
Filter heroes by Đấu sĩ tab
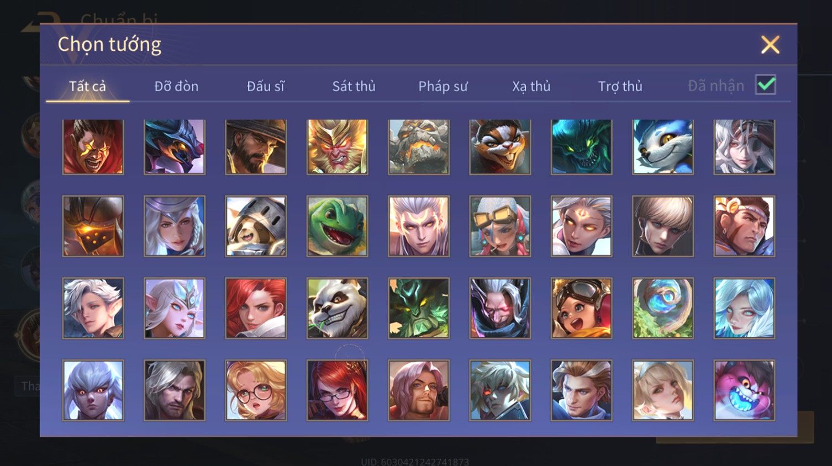265,86
